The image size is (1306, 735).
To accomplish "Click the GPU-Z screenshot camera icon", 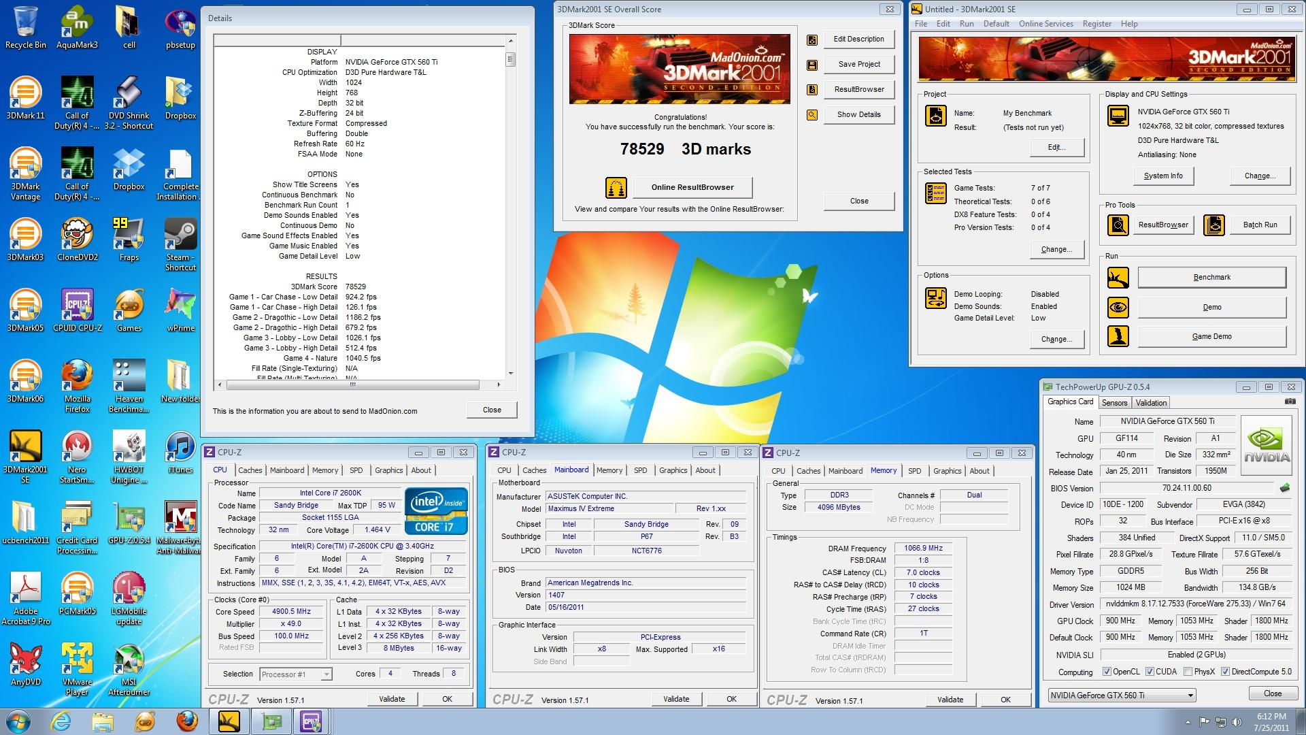I will [x=1290, y=402].
